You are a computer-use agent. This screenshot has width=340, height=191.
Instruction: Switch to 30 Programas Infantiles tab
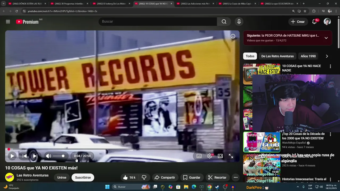click(69, 4)
